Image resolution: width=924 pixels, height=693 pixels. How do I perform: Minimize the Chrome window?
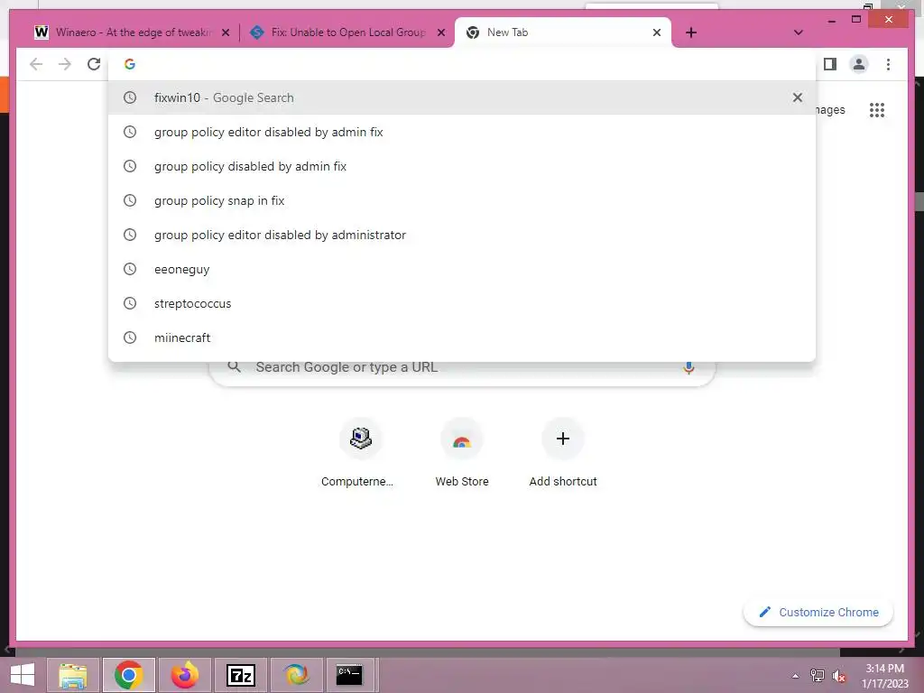pos(831,21)
